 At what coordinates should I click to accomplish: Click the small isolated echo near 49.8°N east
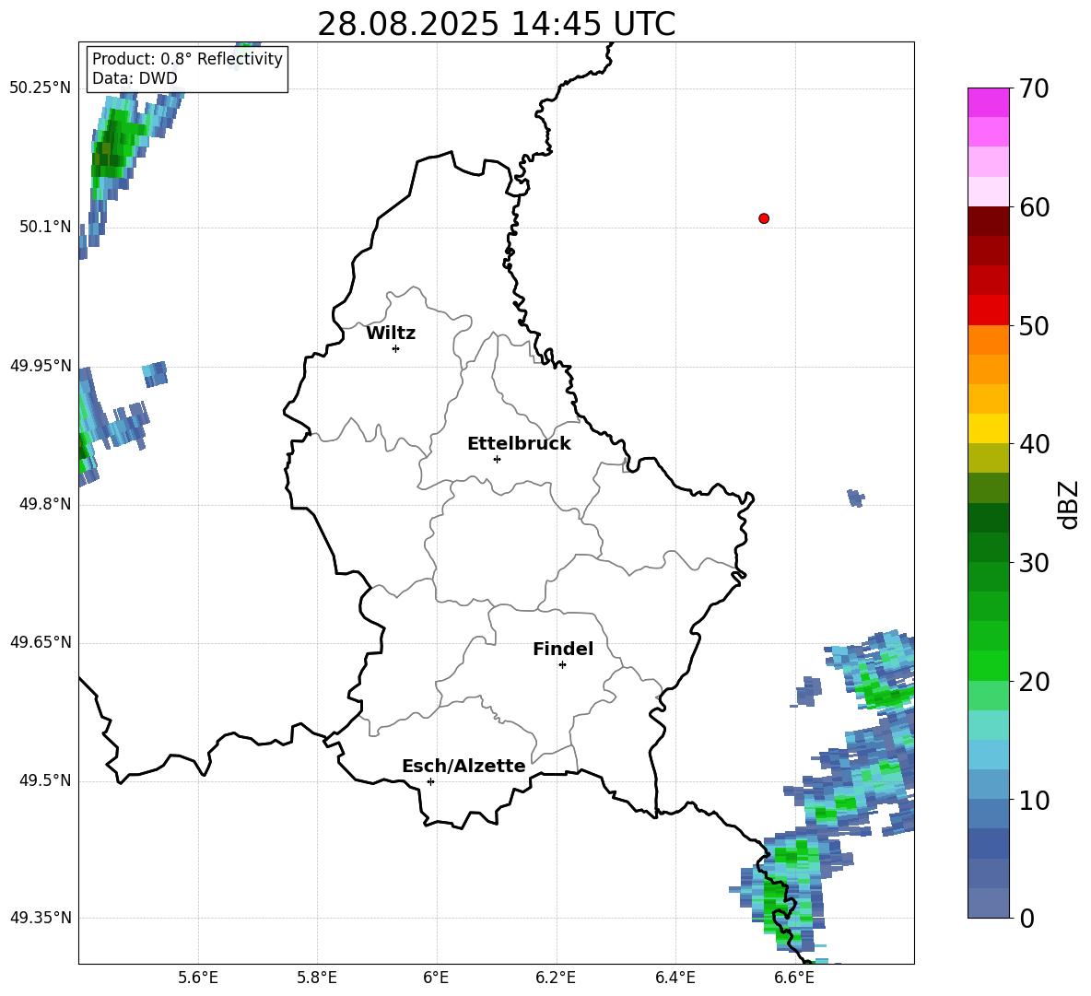point(855,498)
